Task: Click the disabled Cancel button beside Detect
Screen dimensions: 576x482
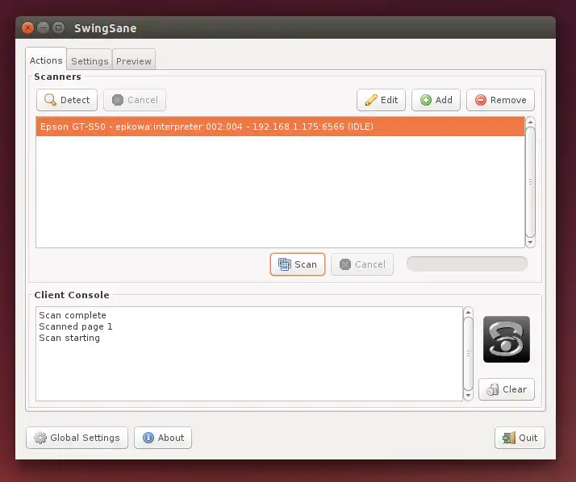Action: point(135,100)
